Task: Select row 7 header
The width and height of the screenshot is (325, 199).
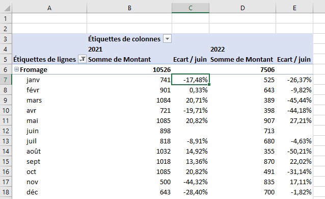Action: coord(6,80)
